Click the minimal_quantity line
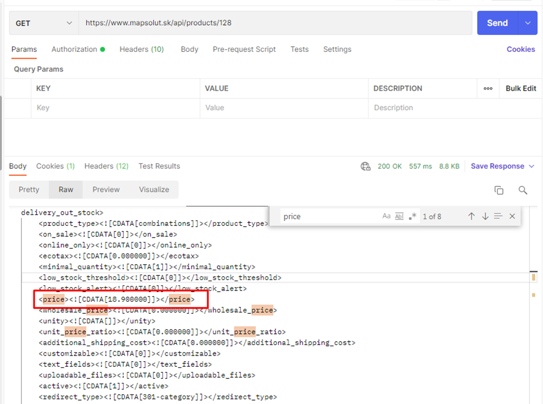This screenshot has width=543, height=404. click(x=147, y=267)
